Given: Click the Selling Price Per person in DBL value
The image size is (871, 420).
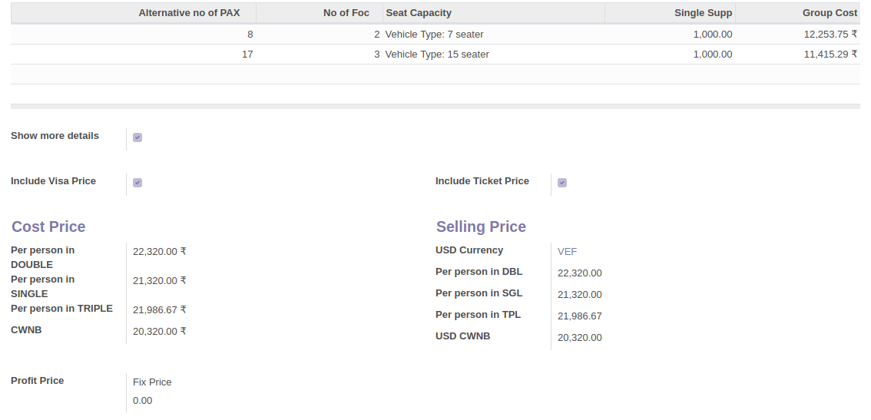Looking at the screenshot, I should pyautogui.click(x=579, y=273).
